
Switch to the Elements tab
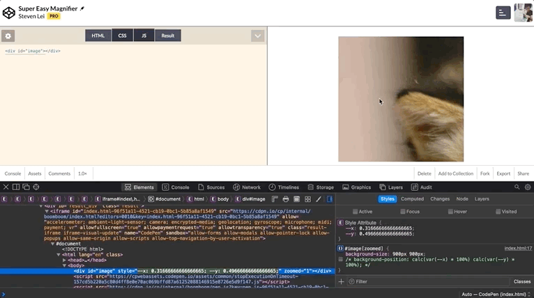coord(139,187)
